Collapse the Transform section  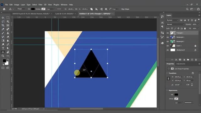pos(167,73)
